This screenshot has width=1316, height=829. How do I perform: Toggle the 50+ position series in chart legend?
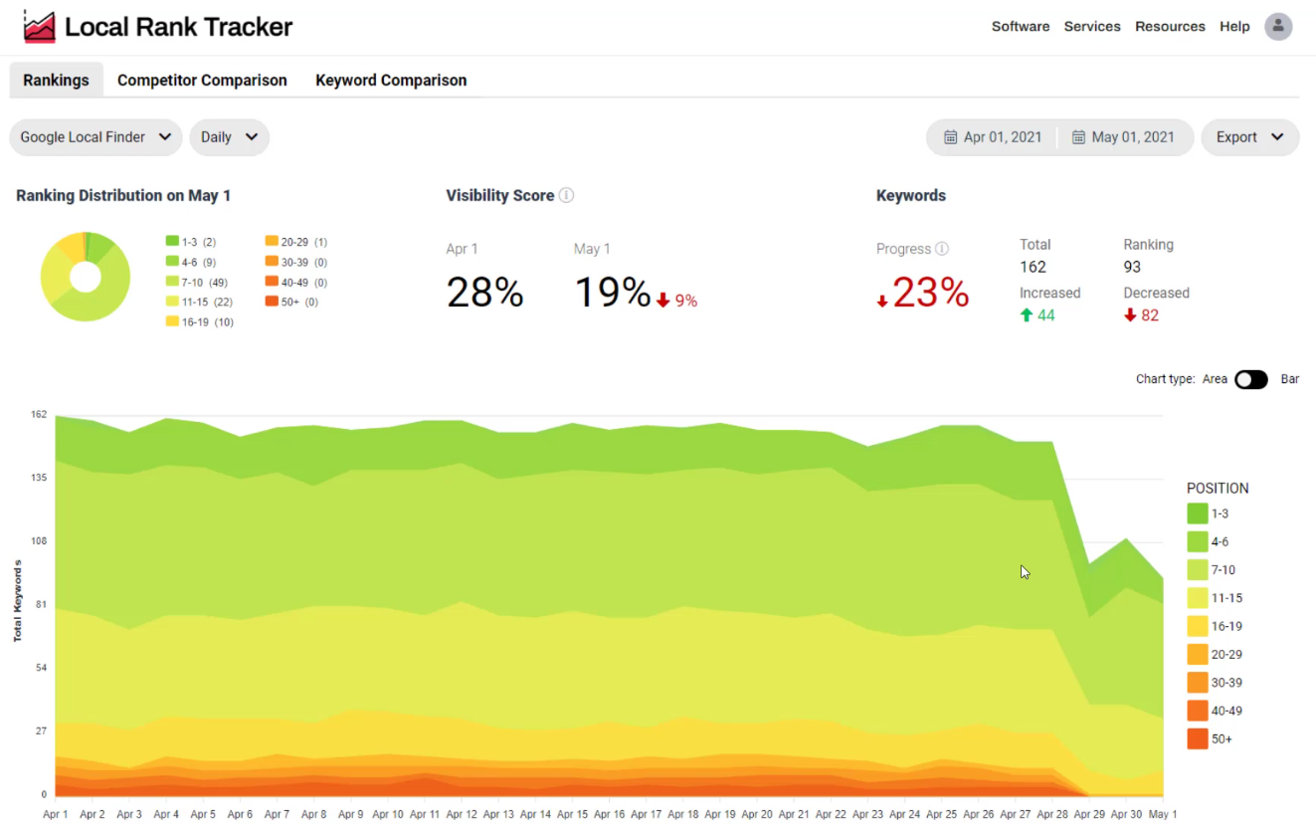point(1198,739)
